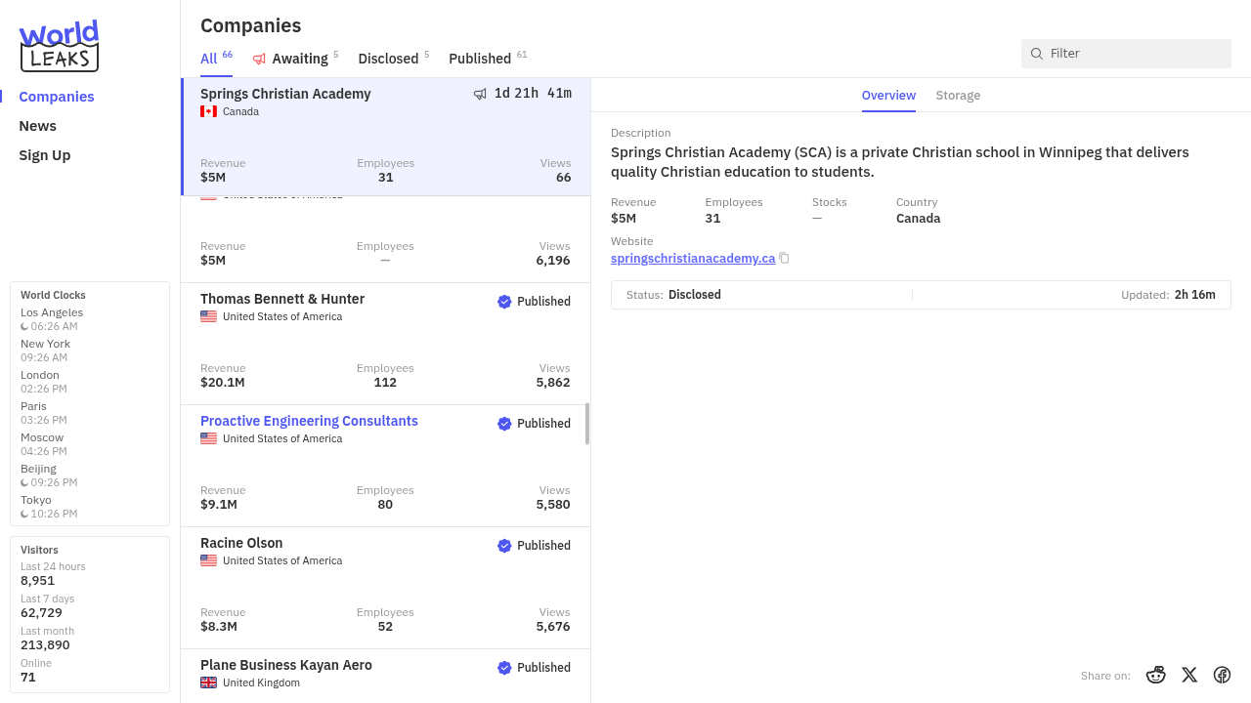The height and width of the screenshot is (703, 1251).
Task: Click the search magnifier icon in Filter
Action: click(x=1037, y=54)
